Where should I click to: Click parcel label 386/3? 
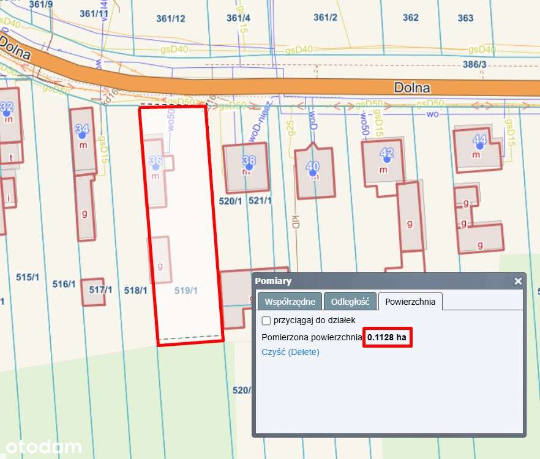click(474, 64)
